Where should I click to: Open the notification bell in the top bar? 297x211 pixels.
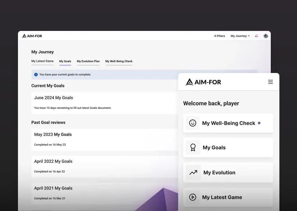tap(256, 36)
